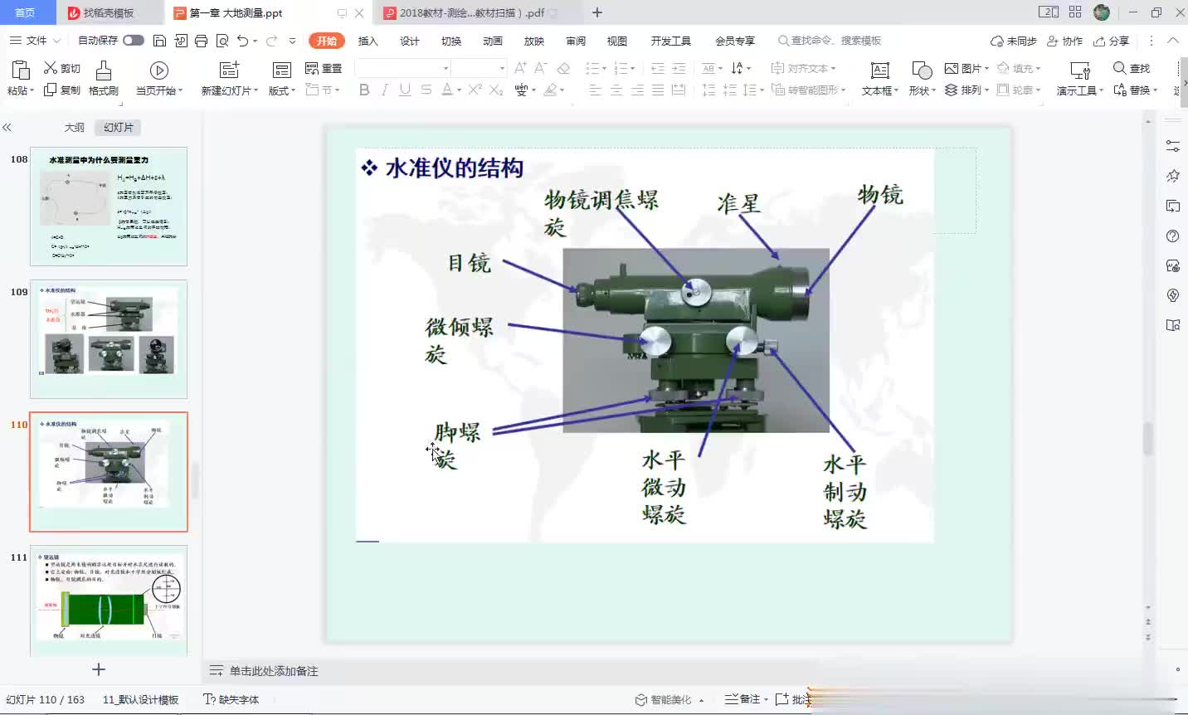Click the Cut (剪切) scissors icon
The width and height of the screenshot is (1188, 715).
pyautogui.click(x=51, y=68)
